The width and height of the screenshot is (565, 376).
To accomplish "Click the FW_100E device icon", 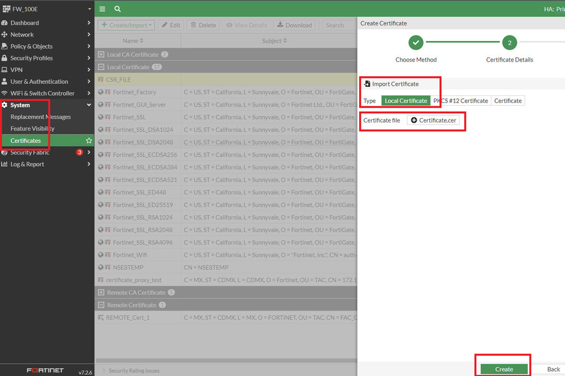I will (6, 9).
